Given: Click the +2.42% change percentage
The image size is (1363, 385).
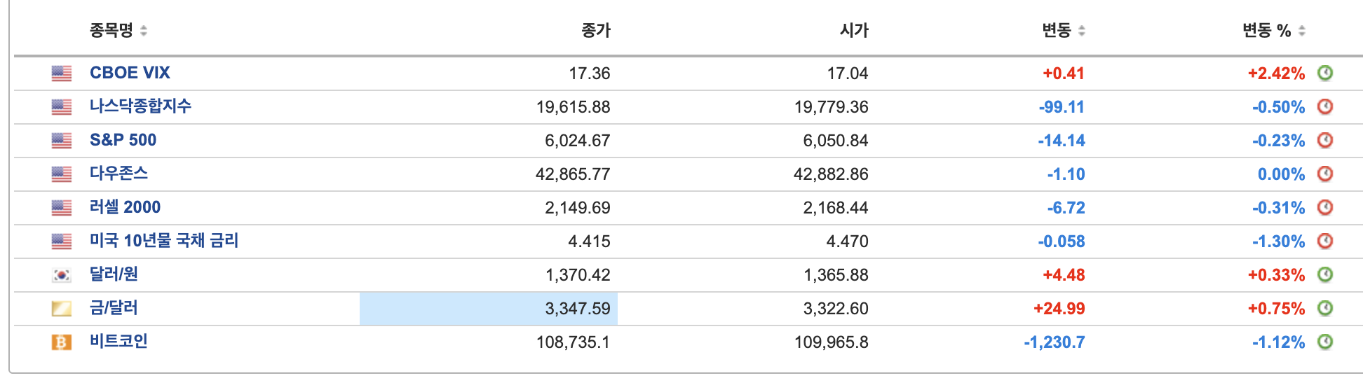Looking at the screenshot, I should [x=1276, y=73].
